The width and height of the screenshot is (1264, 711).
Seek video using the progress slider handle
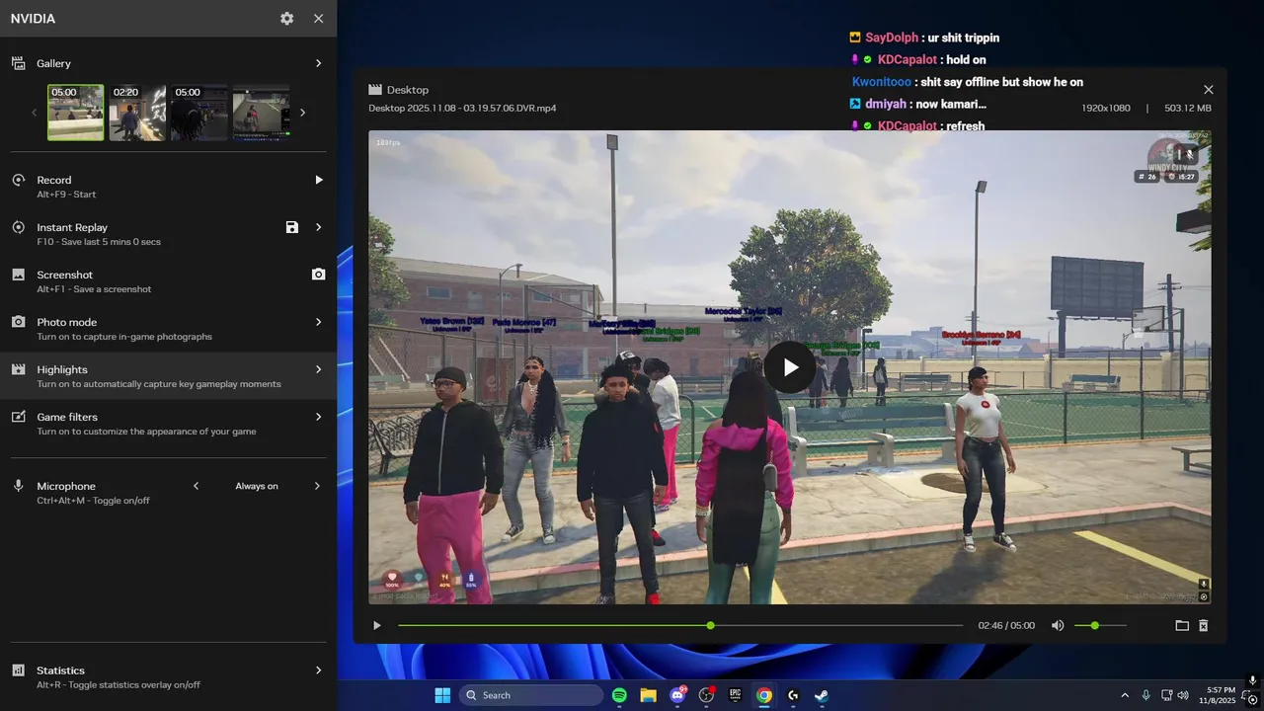click(710, 625)
